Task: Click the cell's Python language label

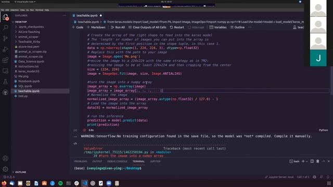Action: click(x=324, y=130)
